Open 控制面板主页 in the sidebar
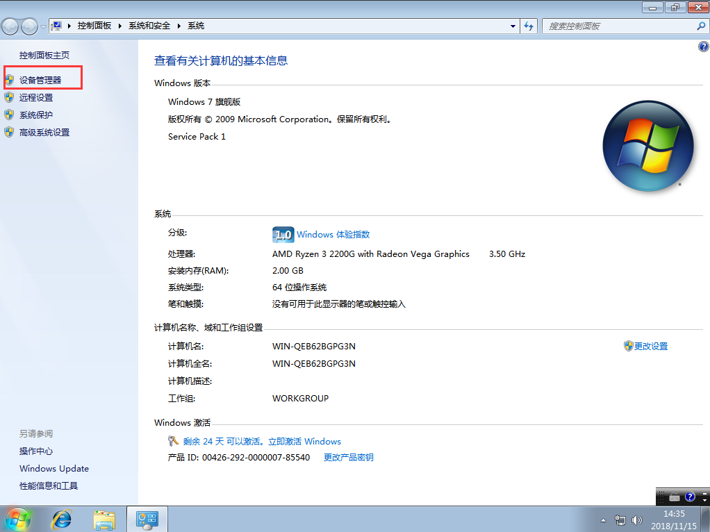This screenshot has height=532, width=710. [x=44, y=56]
